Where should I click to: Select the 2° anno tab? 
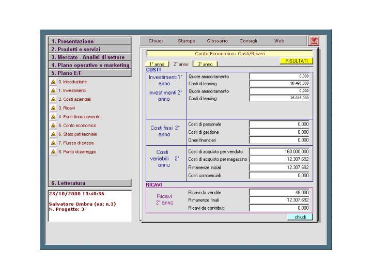click(181, 64)
